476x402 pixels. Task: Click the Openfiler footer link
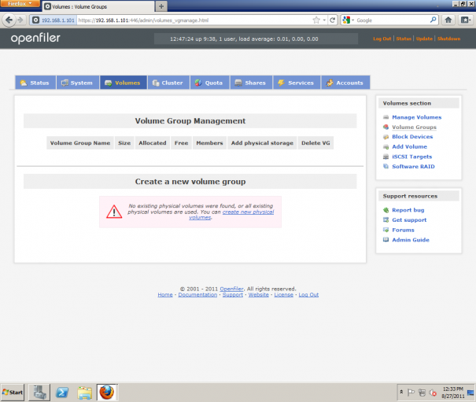point(231,289)
